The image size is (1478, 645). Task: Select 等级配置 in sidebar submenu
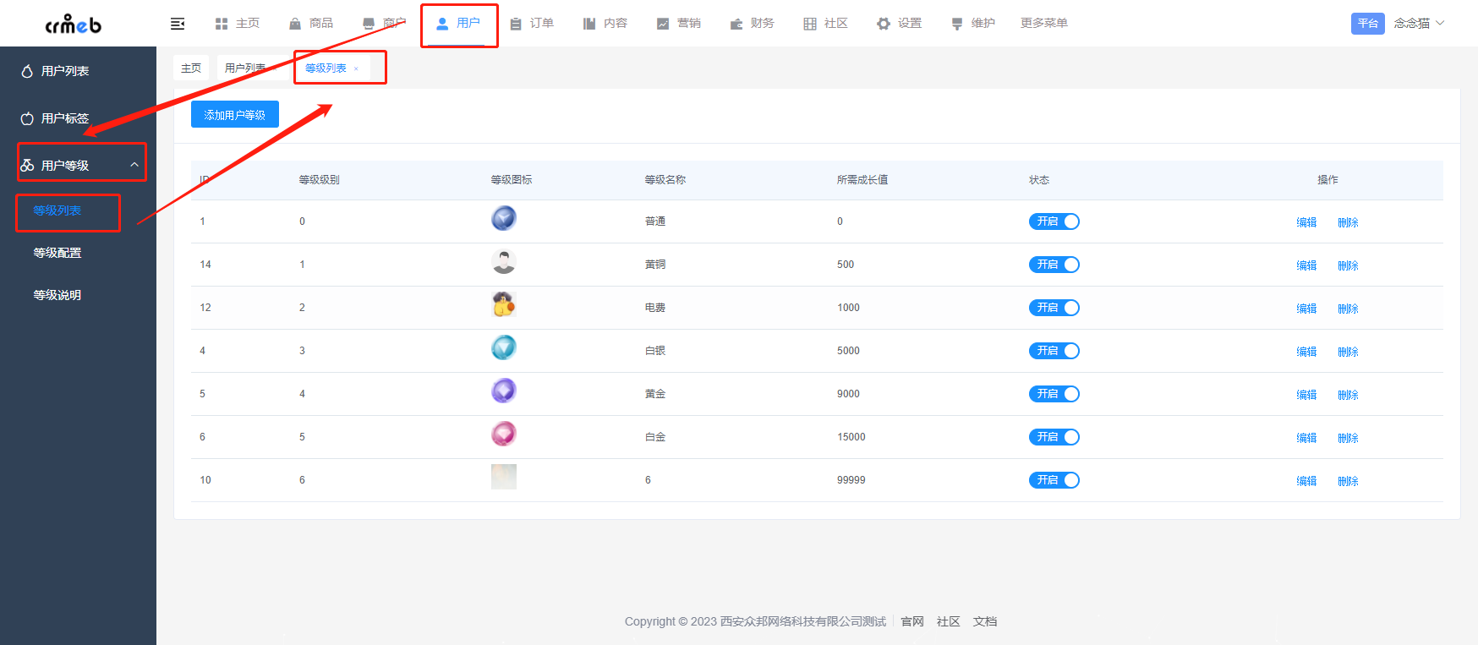57,253
